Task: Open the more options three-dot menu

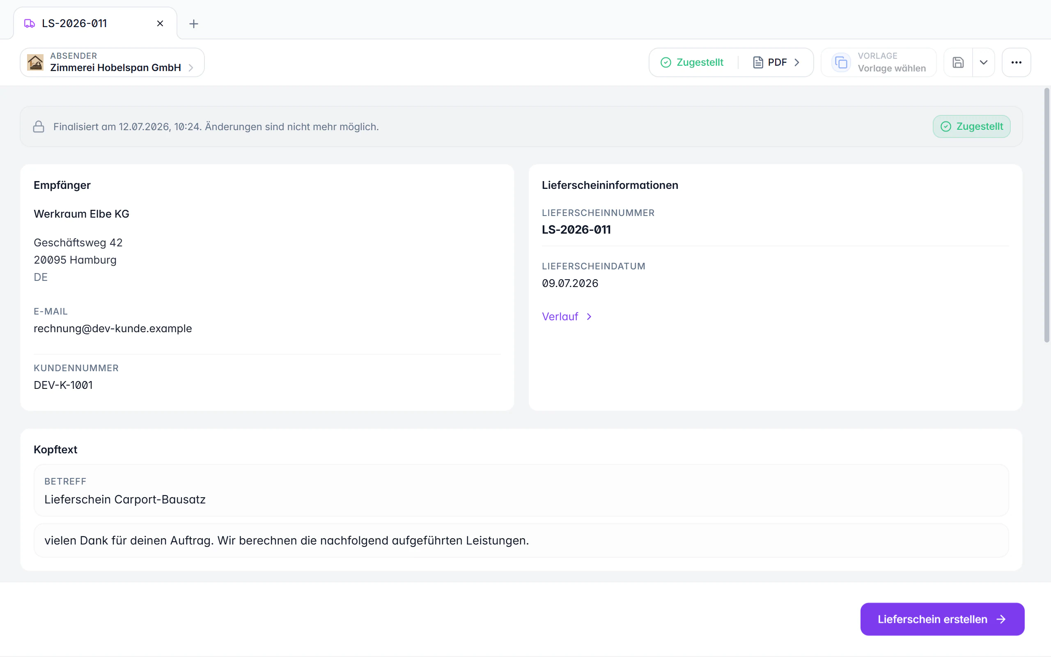Action: coord(1016,62)
